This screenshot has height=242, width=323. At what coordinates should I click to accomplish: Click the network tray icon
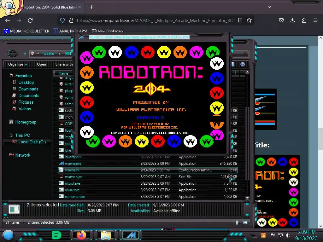(x=280, y=235)
